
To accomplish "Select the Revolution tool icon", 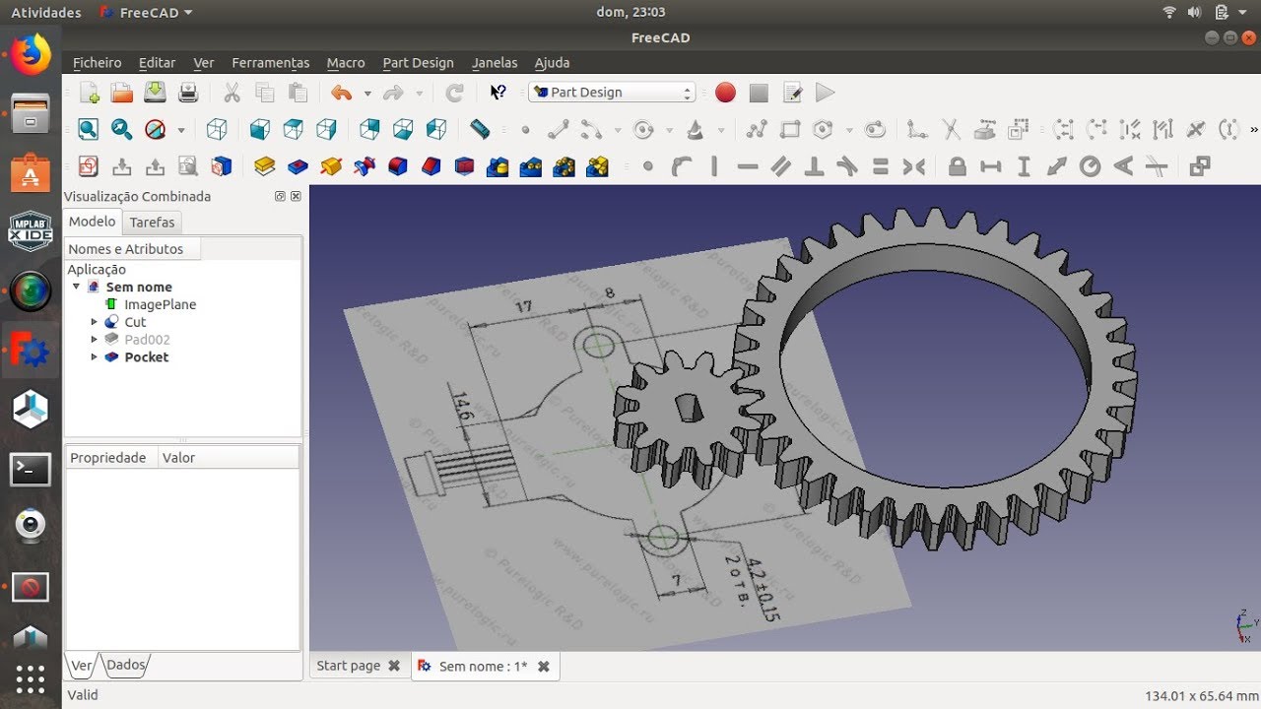I will pos(331,166).
